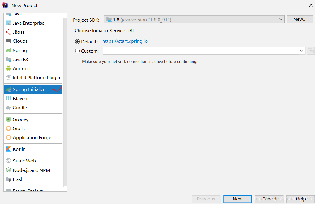Click the Help button

click(301, 199)
